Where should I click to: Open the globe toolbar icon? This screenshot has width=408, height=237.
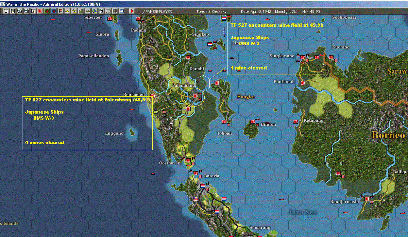pyautogui.click(x=94, y=11)
